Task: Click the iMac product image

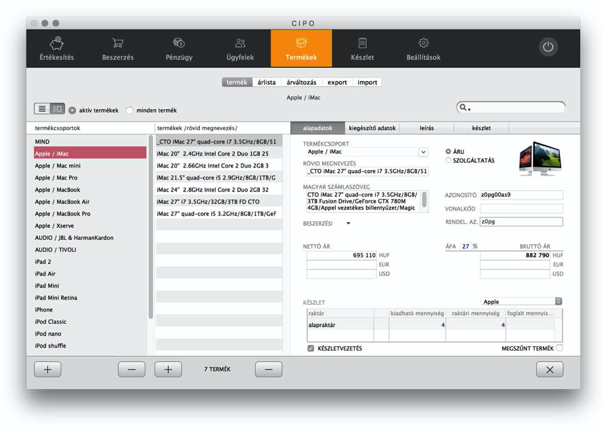Action: (540, 158)
